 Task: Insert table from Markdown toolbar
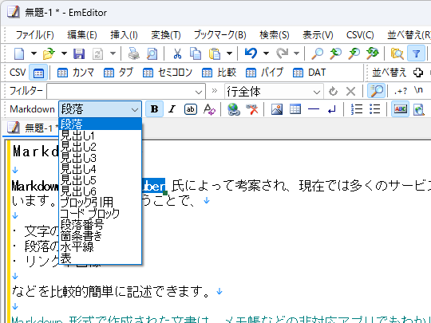(295, 109)
